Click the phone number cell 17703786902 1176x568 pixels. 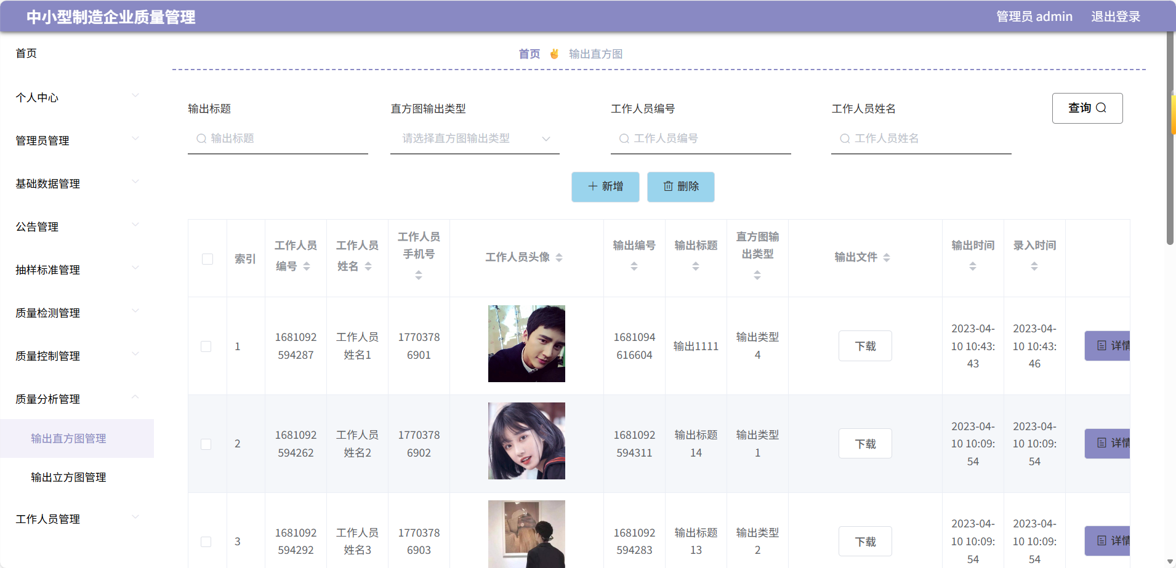tap(419, 444)
